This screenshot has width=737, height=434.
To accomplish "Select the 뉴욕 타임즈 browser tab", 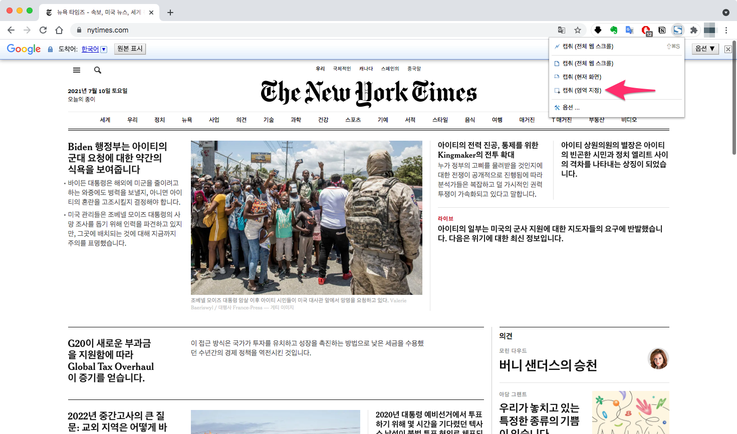I will click(99, 13).
